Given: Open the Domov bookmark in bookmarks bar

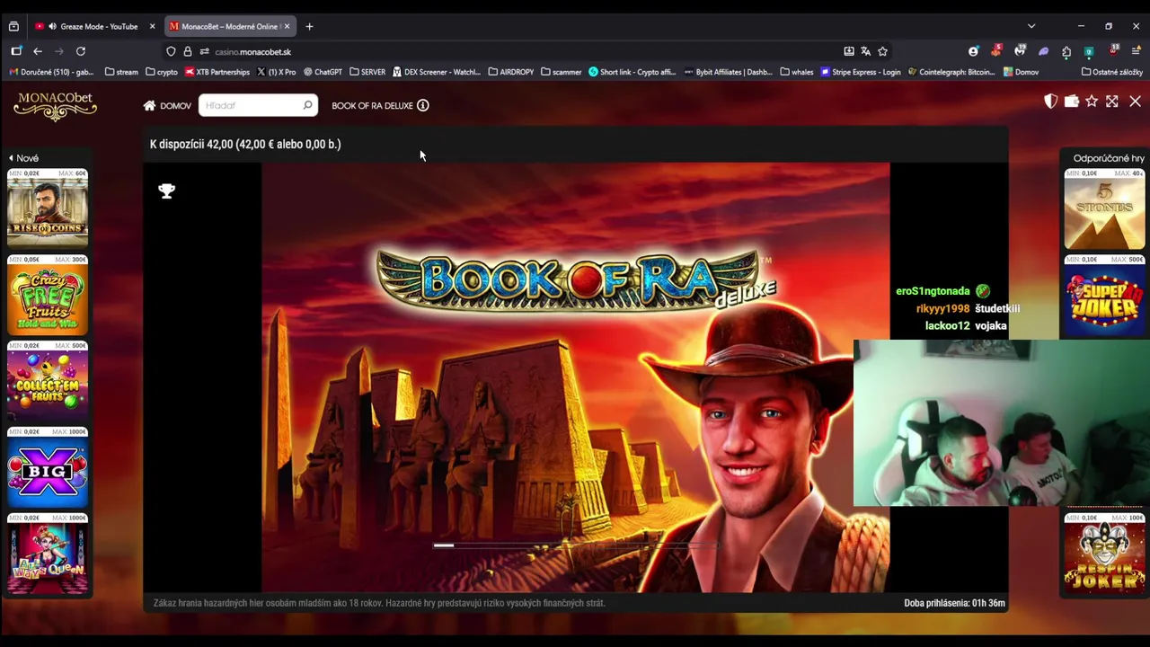Looking at the screenshot, I should pos(1021,72).
